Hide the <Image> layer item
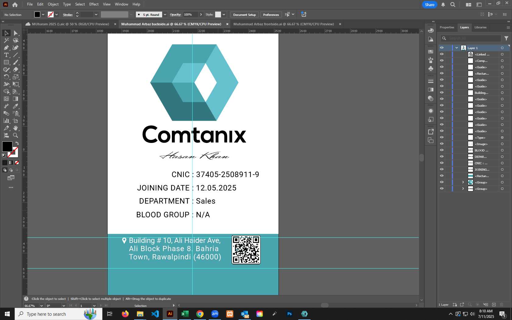This screenshot has height=320, width=512. click(x=442, y=144)
